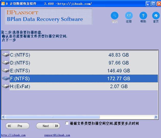Go to home page icon
The width and height of the screenshot is (161, 138).
pos(156,16)
